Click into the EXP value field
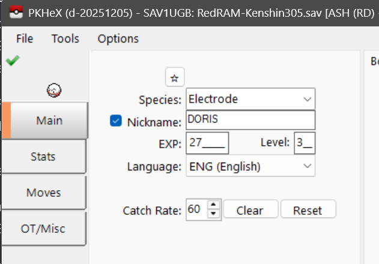The height and width of the screenshot is (264, 379). (207, 143)
